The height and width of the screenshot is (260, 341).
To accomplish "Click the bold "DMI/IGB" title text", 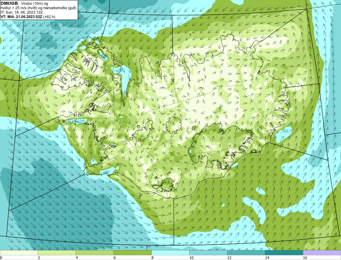I will click(9, 3).
